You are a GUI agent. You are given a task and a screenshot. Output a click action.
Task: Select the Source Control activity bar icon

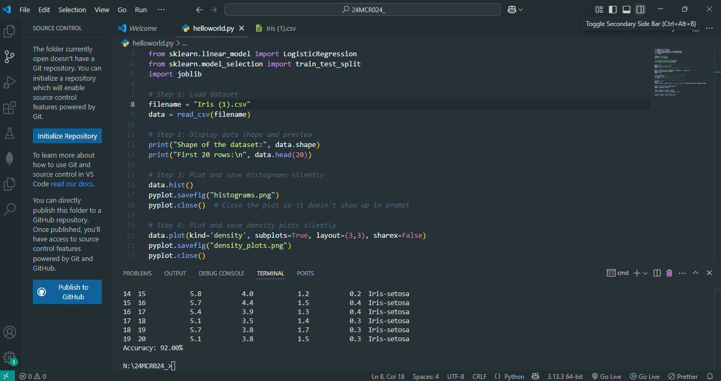pyautogui.click(x=10, y=57)
